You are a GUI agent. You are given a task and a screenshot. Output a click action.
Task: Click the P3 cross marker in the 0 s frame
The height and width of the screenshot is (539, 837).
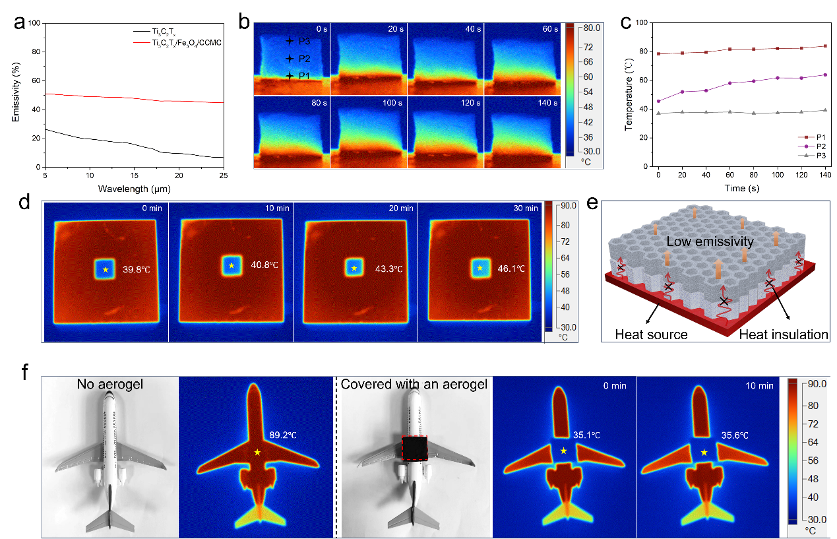tap(290, 42)
